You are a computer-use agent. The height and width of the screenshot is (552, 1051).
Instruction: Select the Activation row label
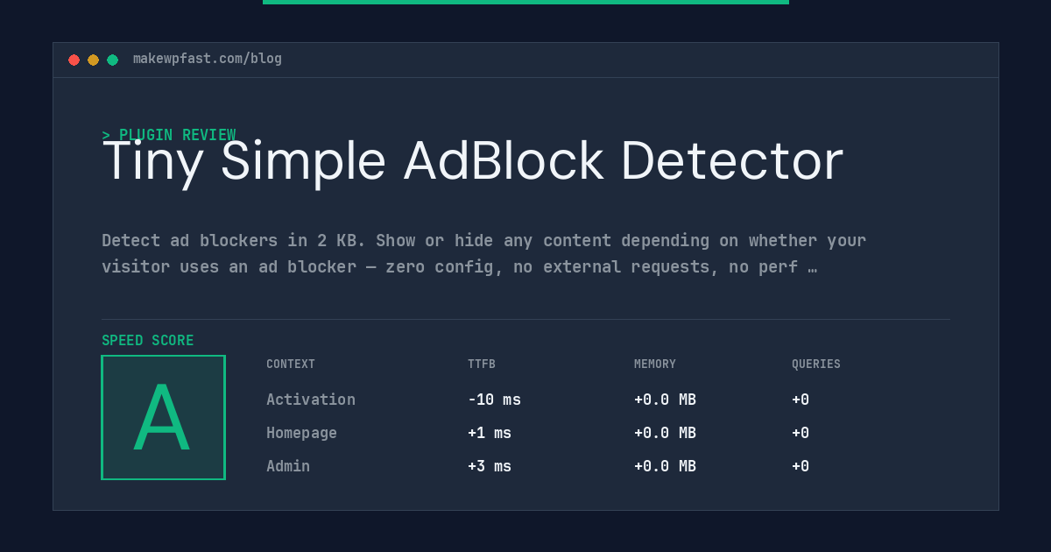pyautogui.click(x=311, y=400)
